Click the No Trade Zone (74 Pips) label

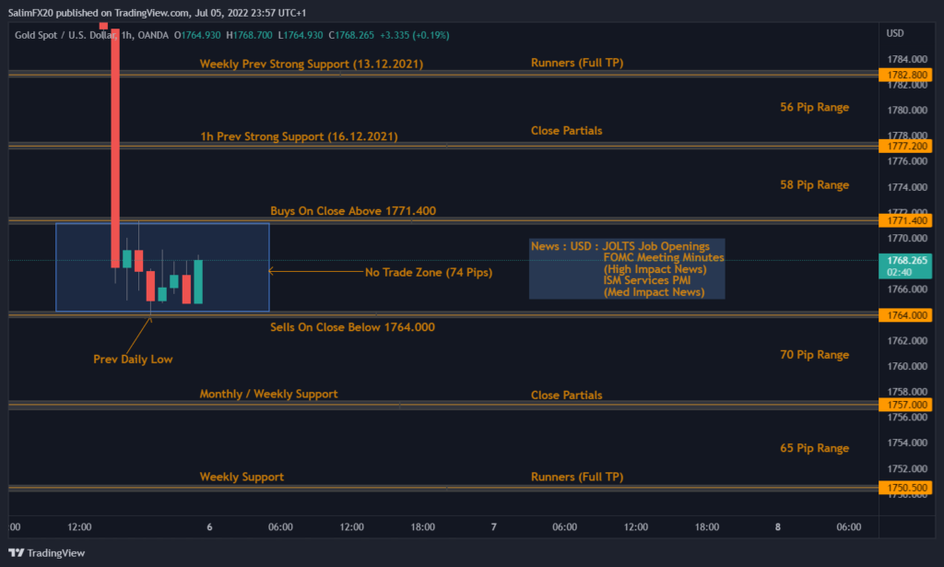429,272
